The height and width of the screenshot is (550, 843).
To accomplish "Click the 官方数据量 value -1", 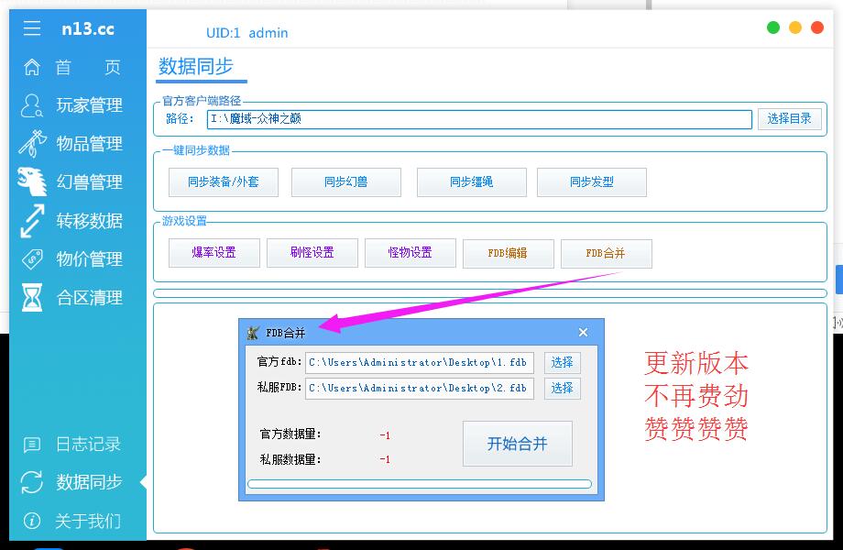I will coord(385,434).
